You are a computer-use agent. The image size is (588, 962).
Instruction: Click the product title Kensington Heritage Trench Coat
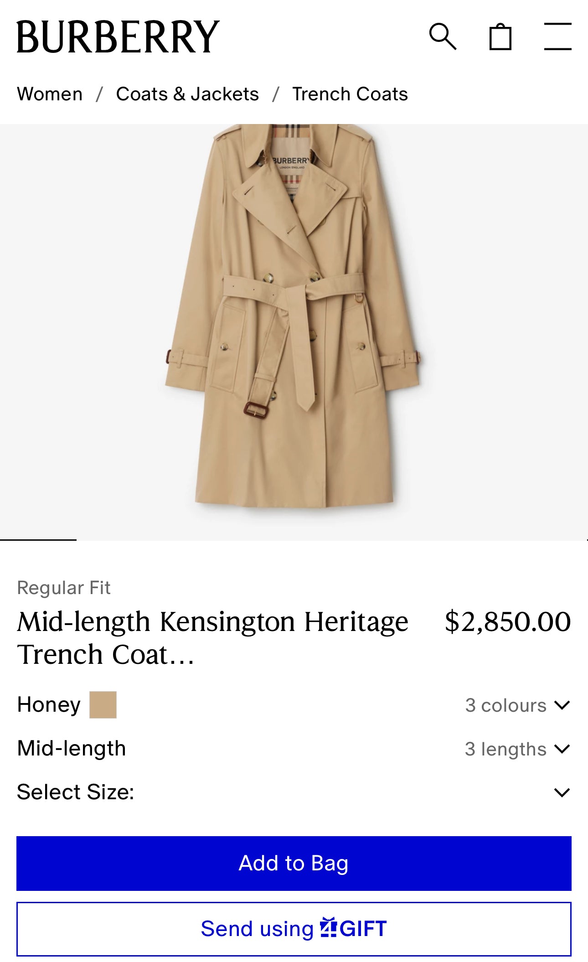click(212, 637)
